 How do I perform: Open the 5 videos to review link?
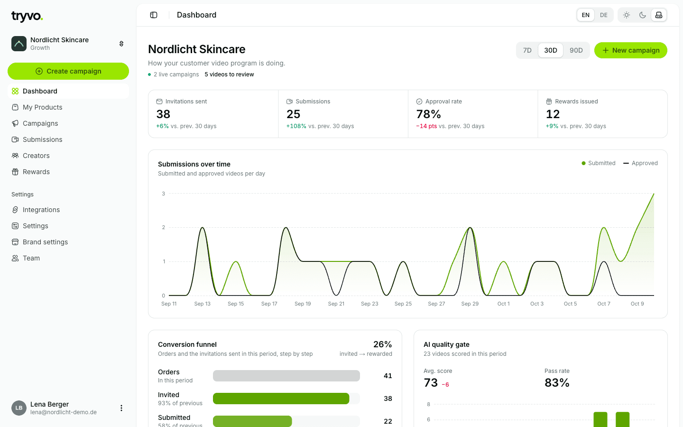click(x=229, y=74)
